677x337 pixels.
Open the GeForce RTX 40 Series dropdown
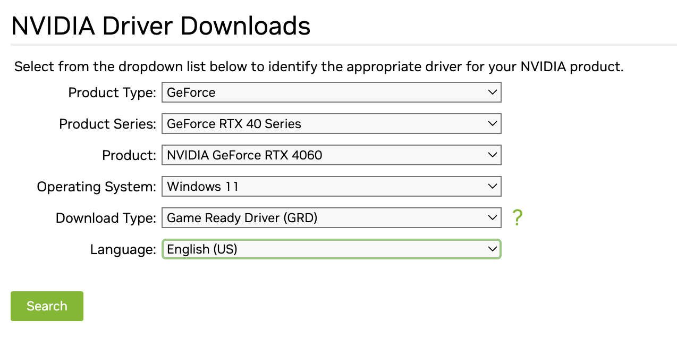point(332,124)
